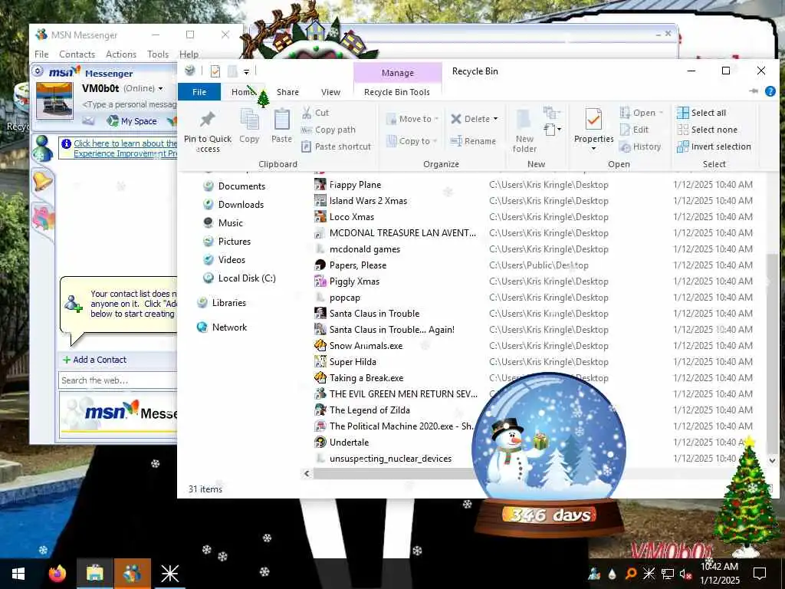Click Select none in ribbon
Screen dimensions: 785x589
tap(707, 130)
